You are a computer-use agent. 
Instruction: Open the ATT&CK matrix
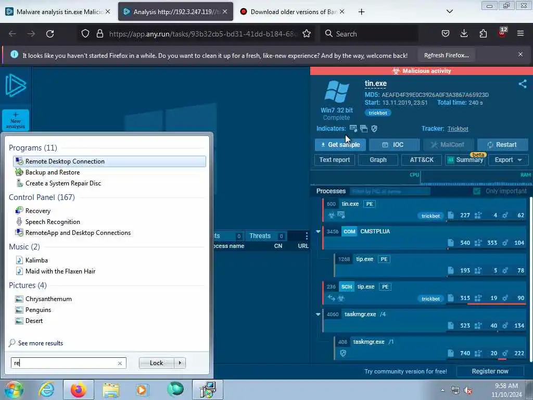click(422, 160)
